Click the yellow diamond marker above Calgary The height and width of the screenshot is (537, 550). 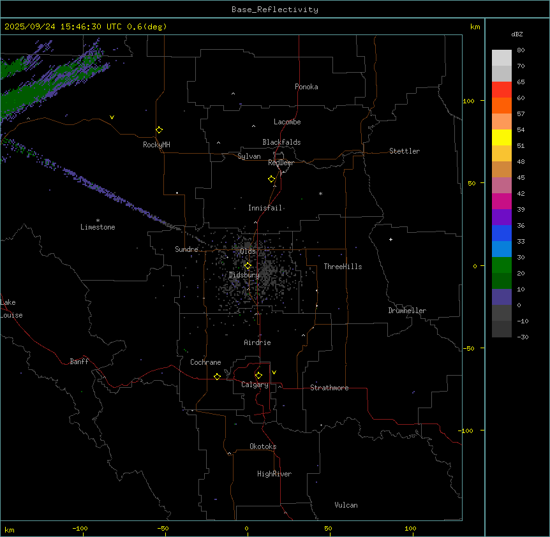(258, 376)
